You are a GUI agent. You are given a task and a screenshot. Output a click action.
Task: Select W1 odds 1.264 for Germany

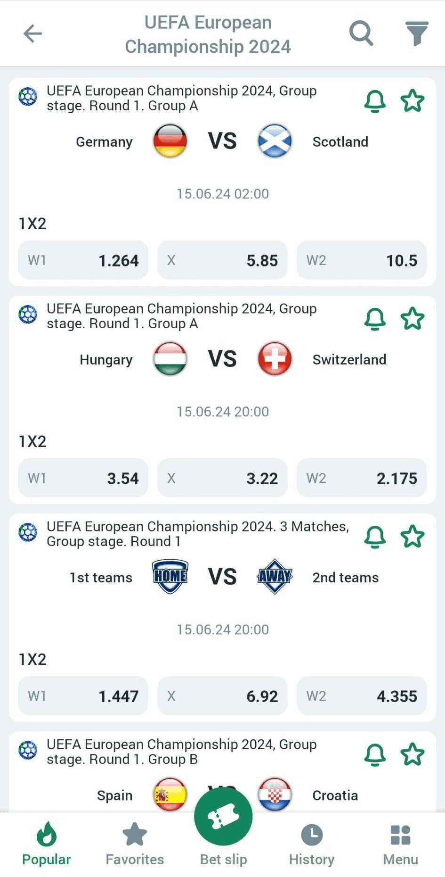tap(83, 260)
